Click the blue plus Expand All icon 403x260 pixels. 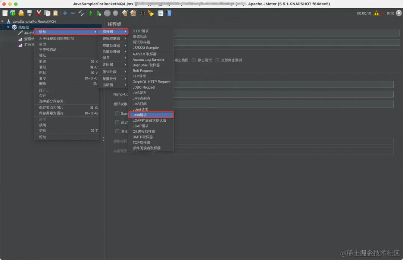(x=65, y=13)
